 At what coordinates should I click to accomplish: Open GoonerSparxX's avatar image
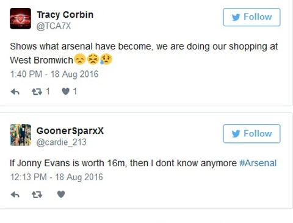[20, 135]
